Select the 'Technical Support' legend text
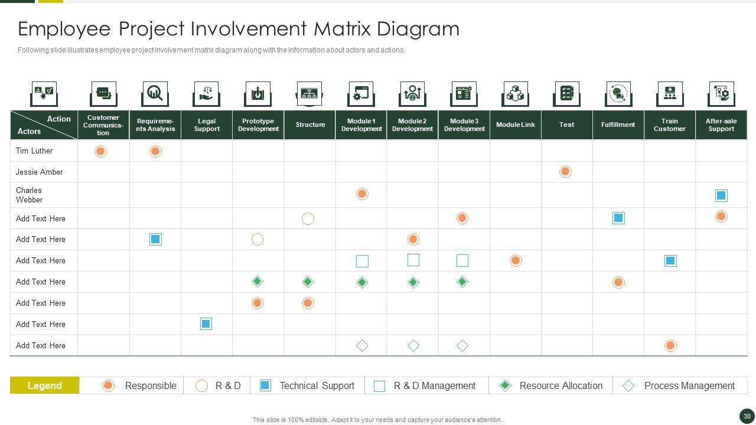Viewport: 756px width, 425px height. click(x=317, y=386)
